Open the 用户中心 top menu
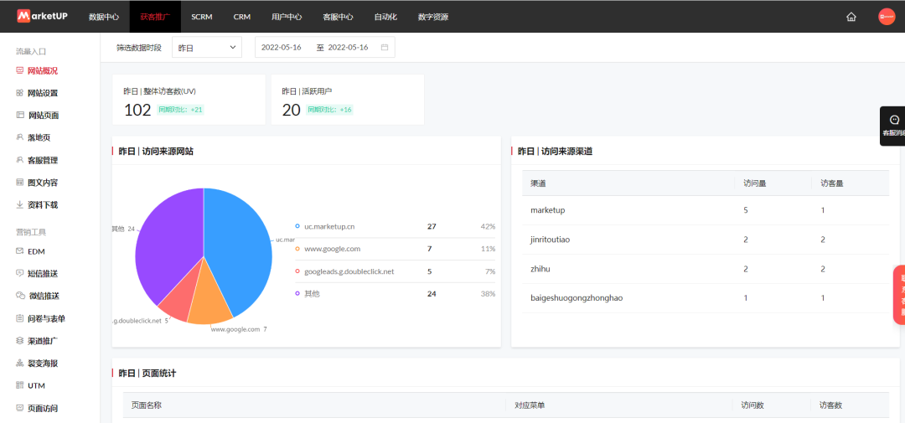The height and width of the screenshot is (423, 905). (287, 17)
